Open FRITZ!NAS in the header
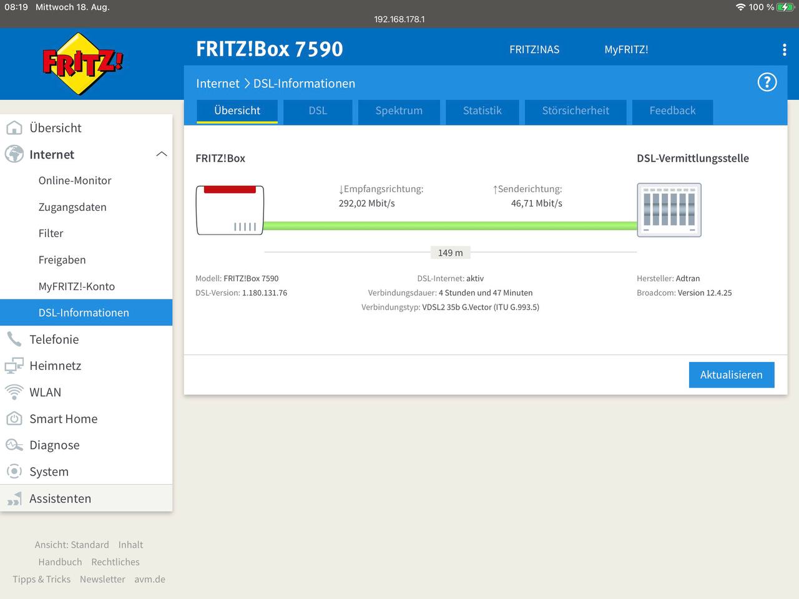This screenshot has height=599, width=799. click(x=534, y=50)
